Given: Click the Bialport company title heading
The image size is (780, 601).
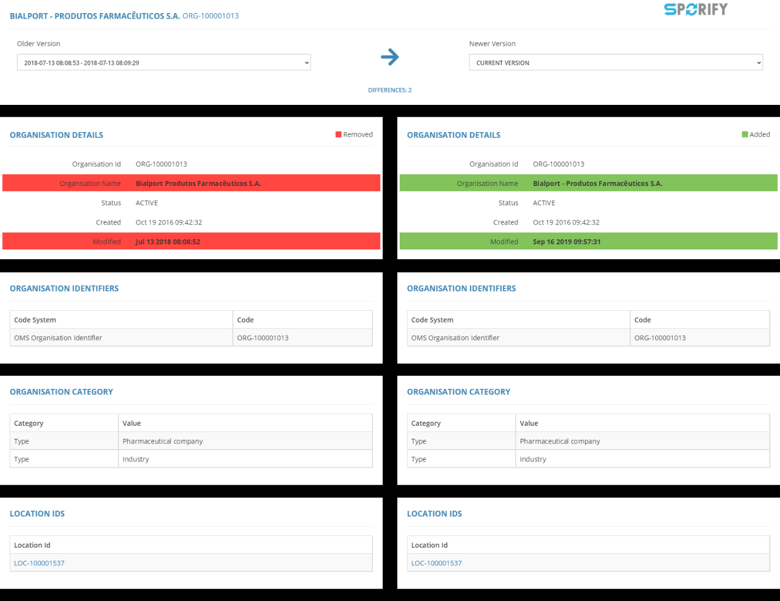Looking at the screenshot, I should pyautogui.click(x=95, y=16).
